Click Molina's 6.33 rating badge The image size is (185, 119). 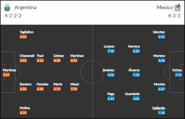coord(23,113)
